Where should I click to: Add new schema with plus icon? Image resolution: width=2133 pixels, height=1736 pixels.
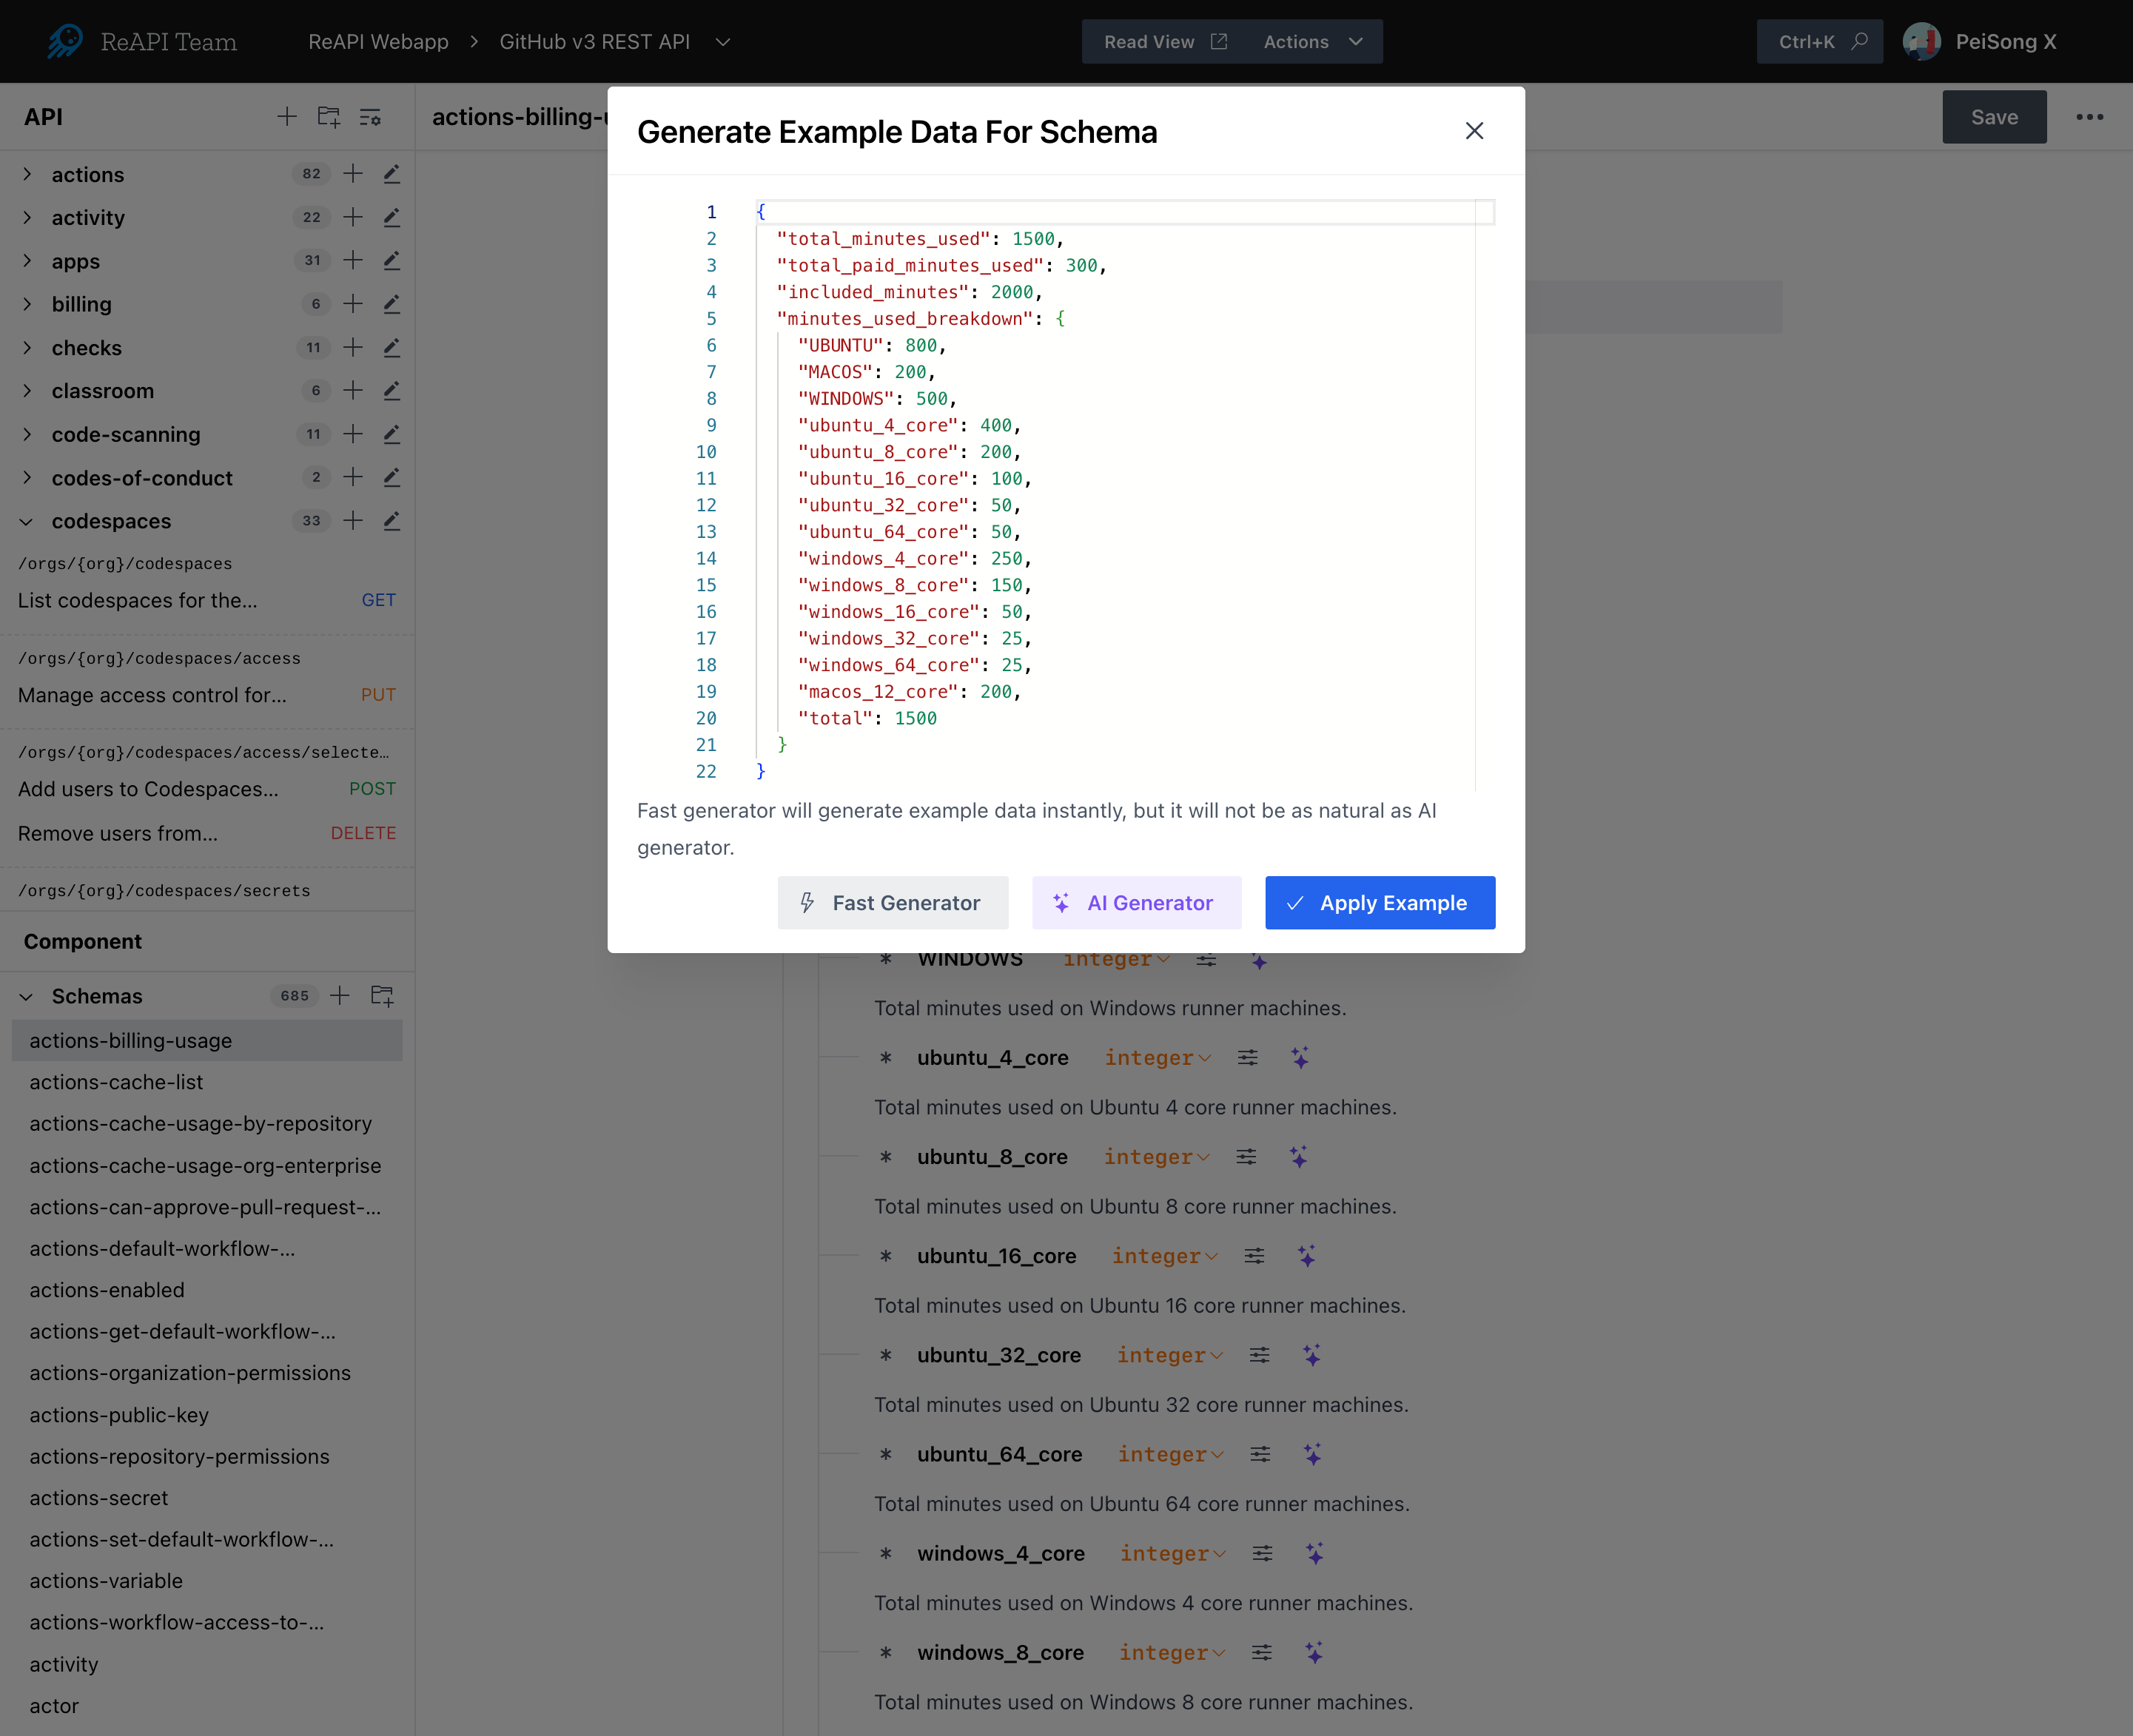[x=340, y=996]
